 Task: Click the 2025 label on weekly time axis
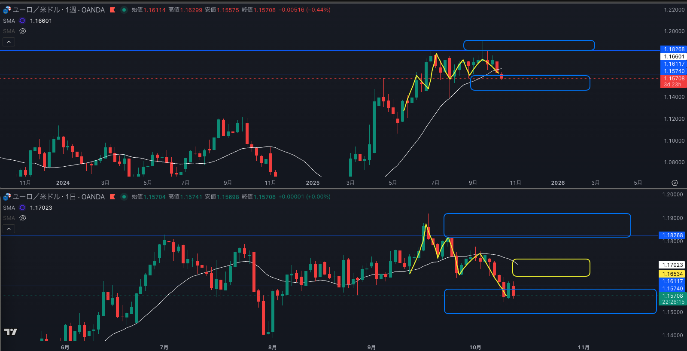313,183
